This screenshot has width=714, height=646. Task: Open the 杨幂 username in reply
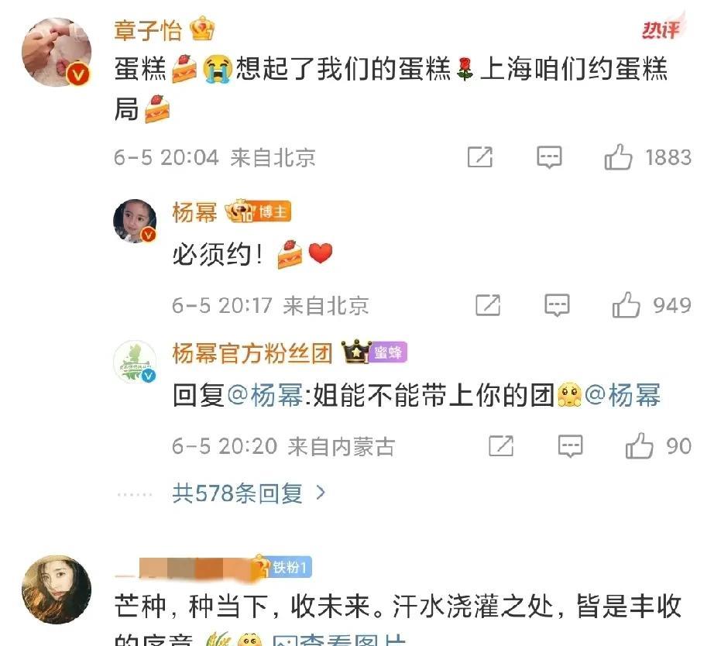coord(194,212)
